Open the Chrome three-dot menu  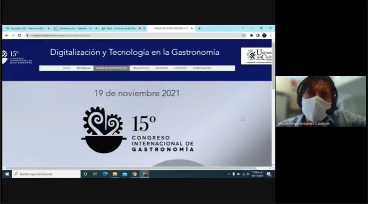pos(270,36)
